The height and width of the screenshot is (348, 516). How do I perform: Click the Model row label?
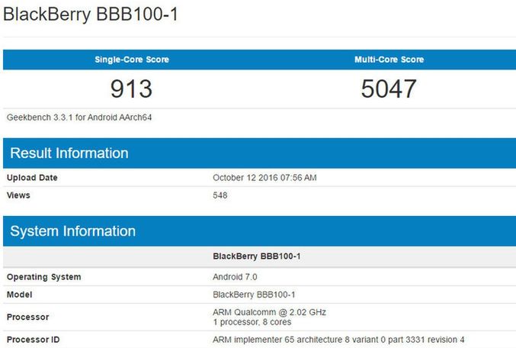(19, 295)
